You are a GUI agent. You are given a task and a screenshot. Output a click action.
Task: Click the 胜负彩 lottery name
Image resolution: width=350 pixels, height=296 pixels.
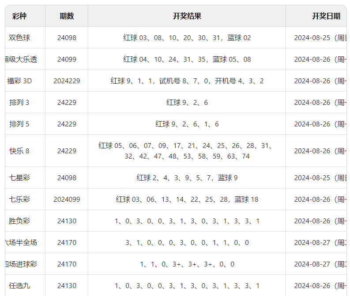coord(19,221)
